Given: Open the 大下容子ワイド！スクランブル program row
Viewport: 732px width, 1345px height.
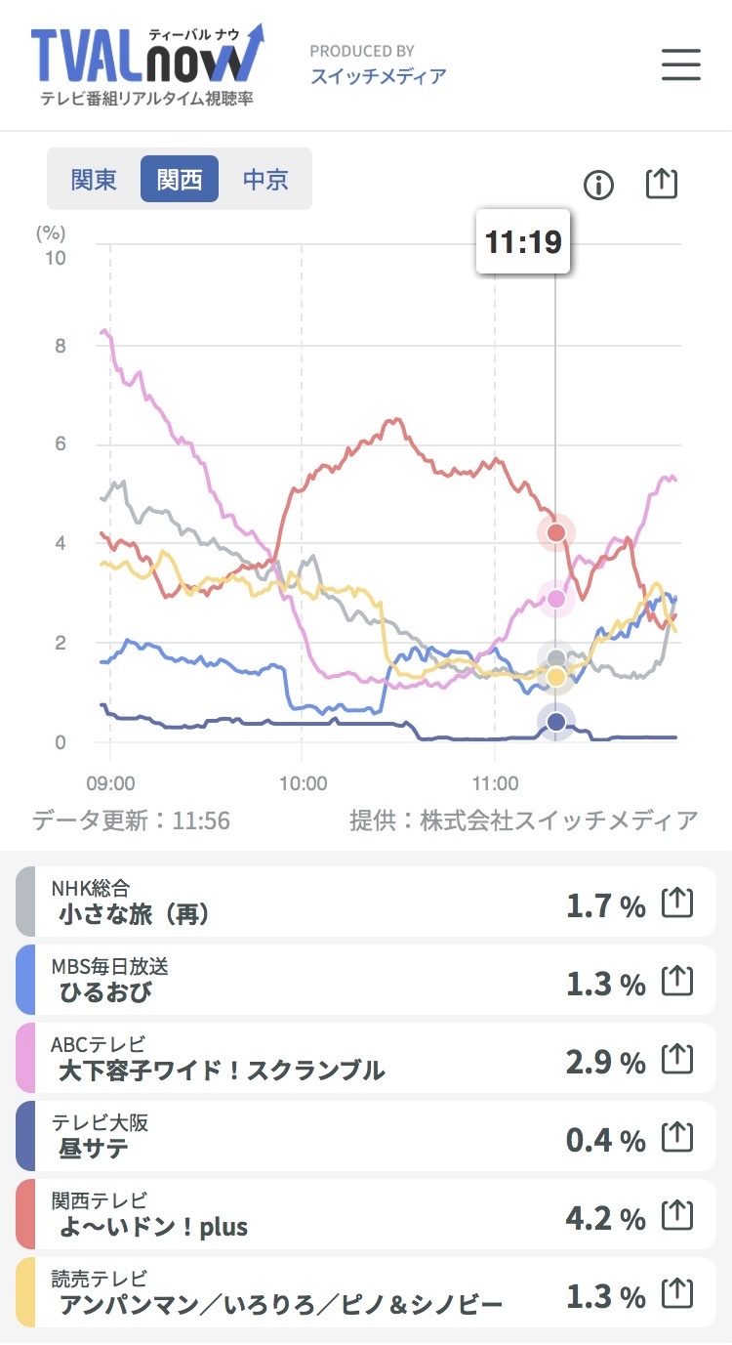Looking at the screenshot, I should point(293,1059).
